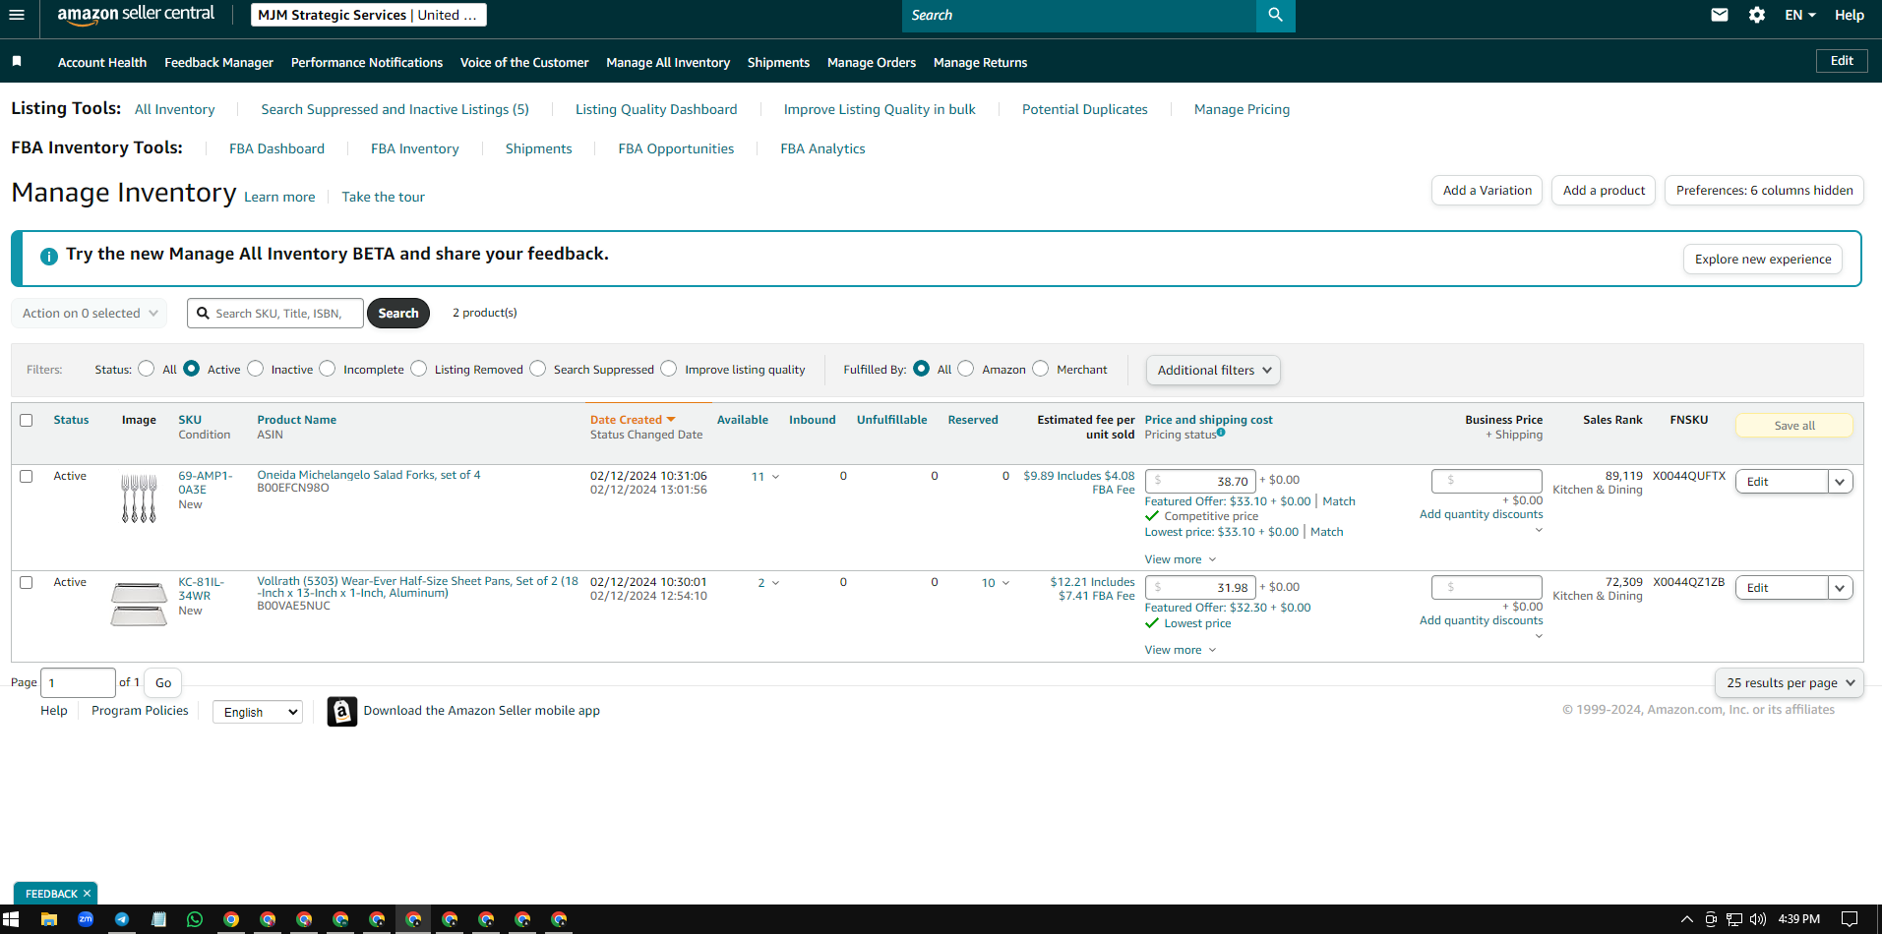Open Edit dropdown arrow for Oneida row

coord(1840,482)
